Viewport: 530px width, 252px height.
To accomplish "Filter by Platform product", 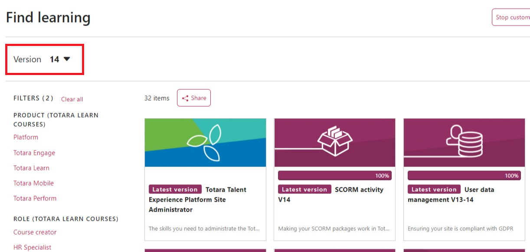I will tap(26, 137).
